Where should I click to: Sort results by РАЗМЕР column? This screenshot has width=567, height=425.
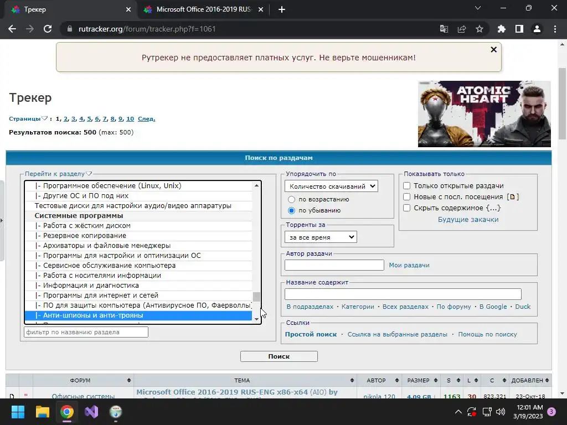pos(421,380)
